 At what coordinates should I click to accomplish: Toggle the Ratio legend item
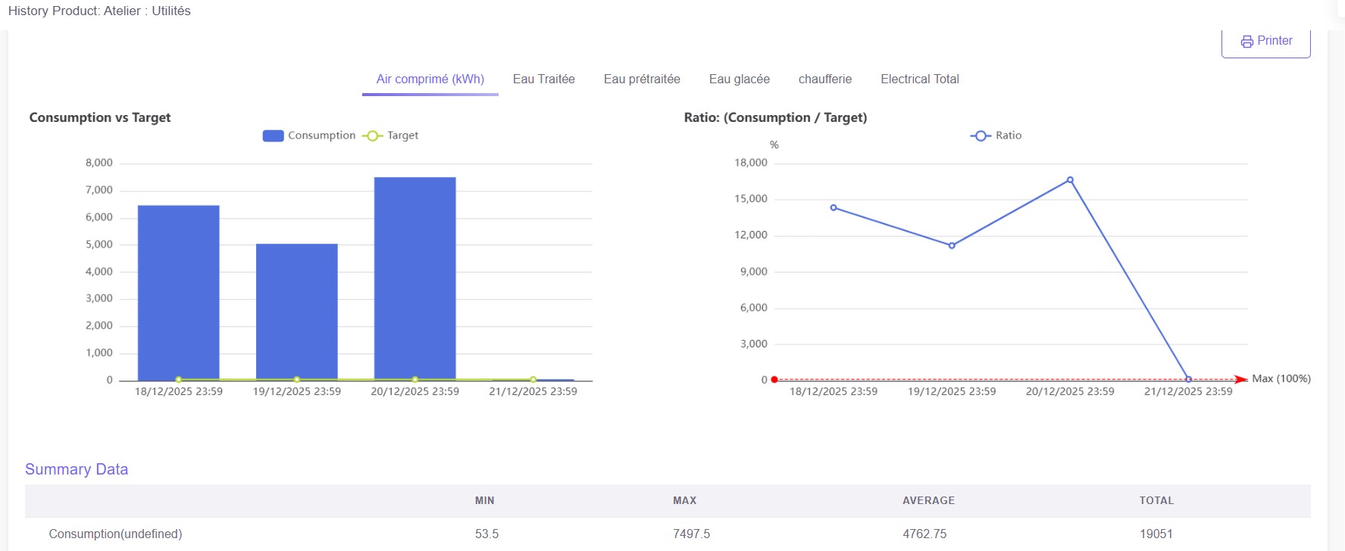pos(996,135)
